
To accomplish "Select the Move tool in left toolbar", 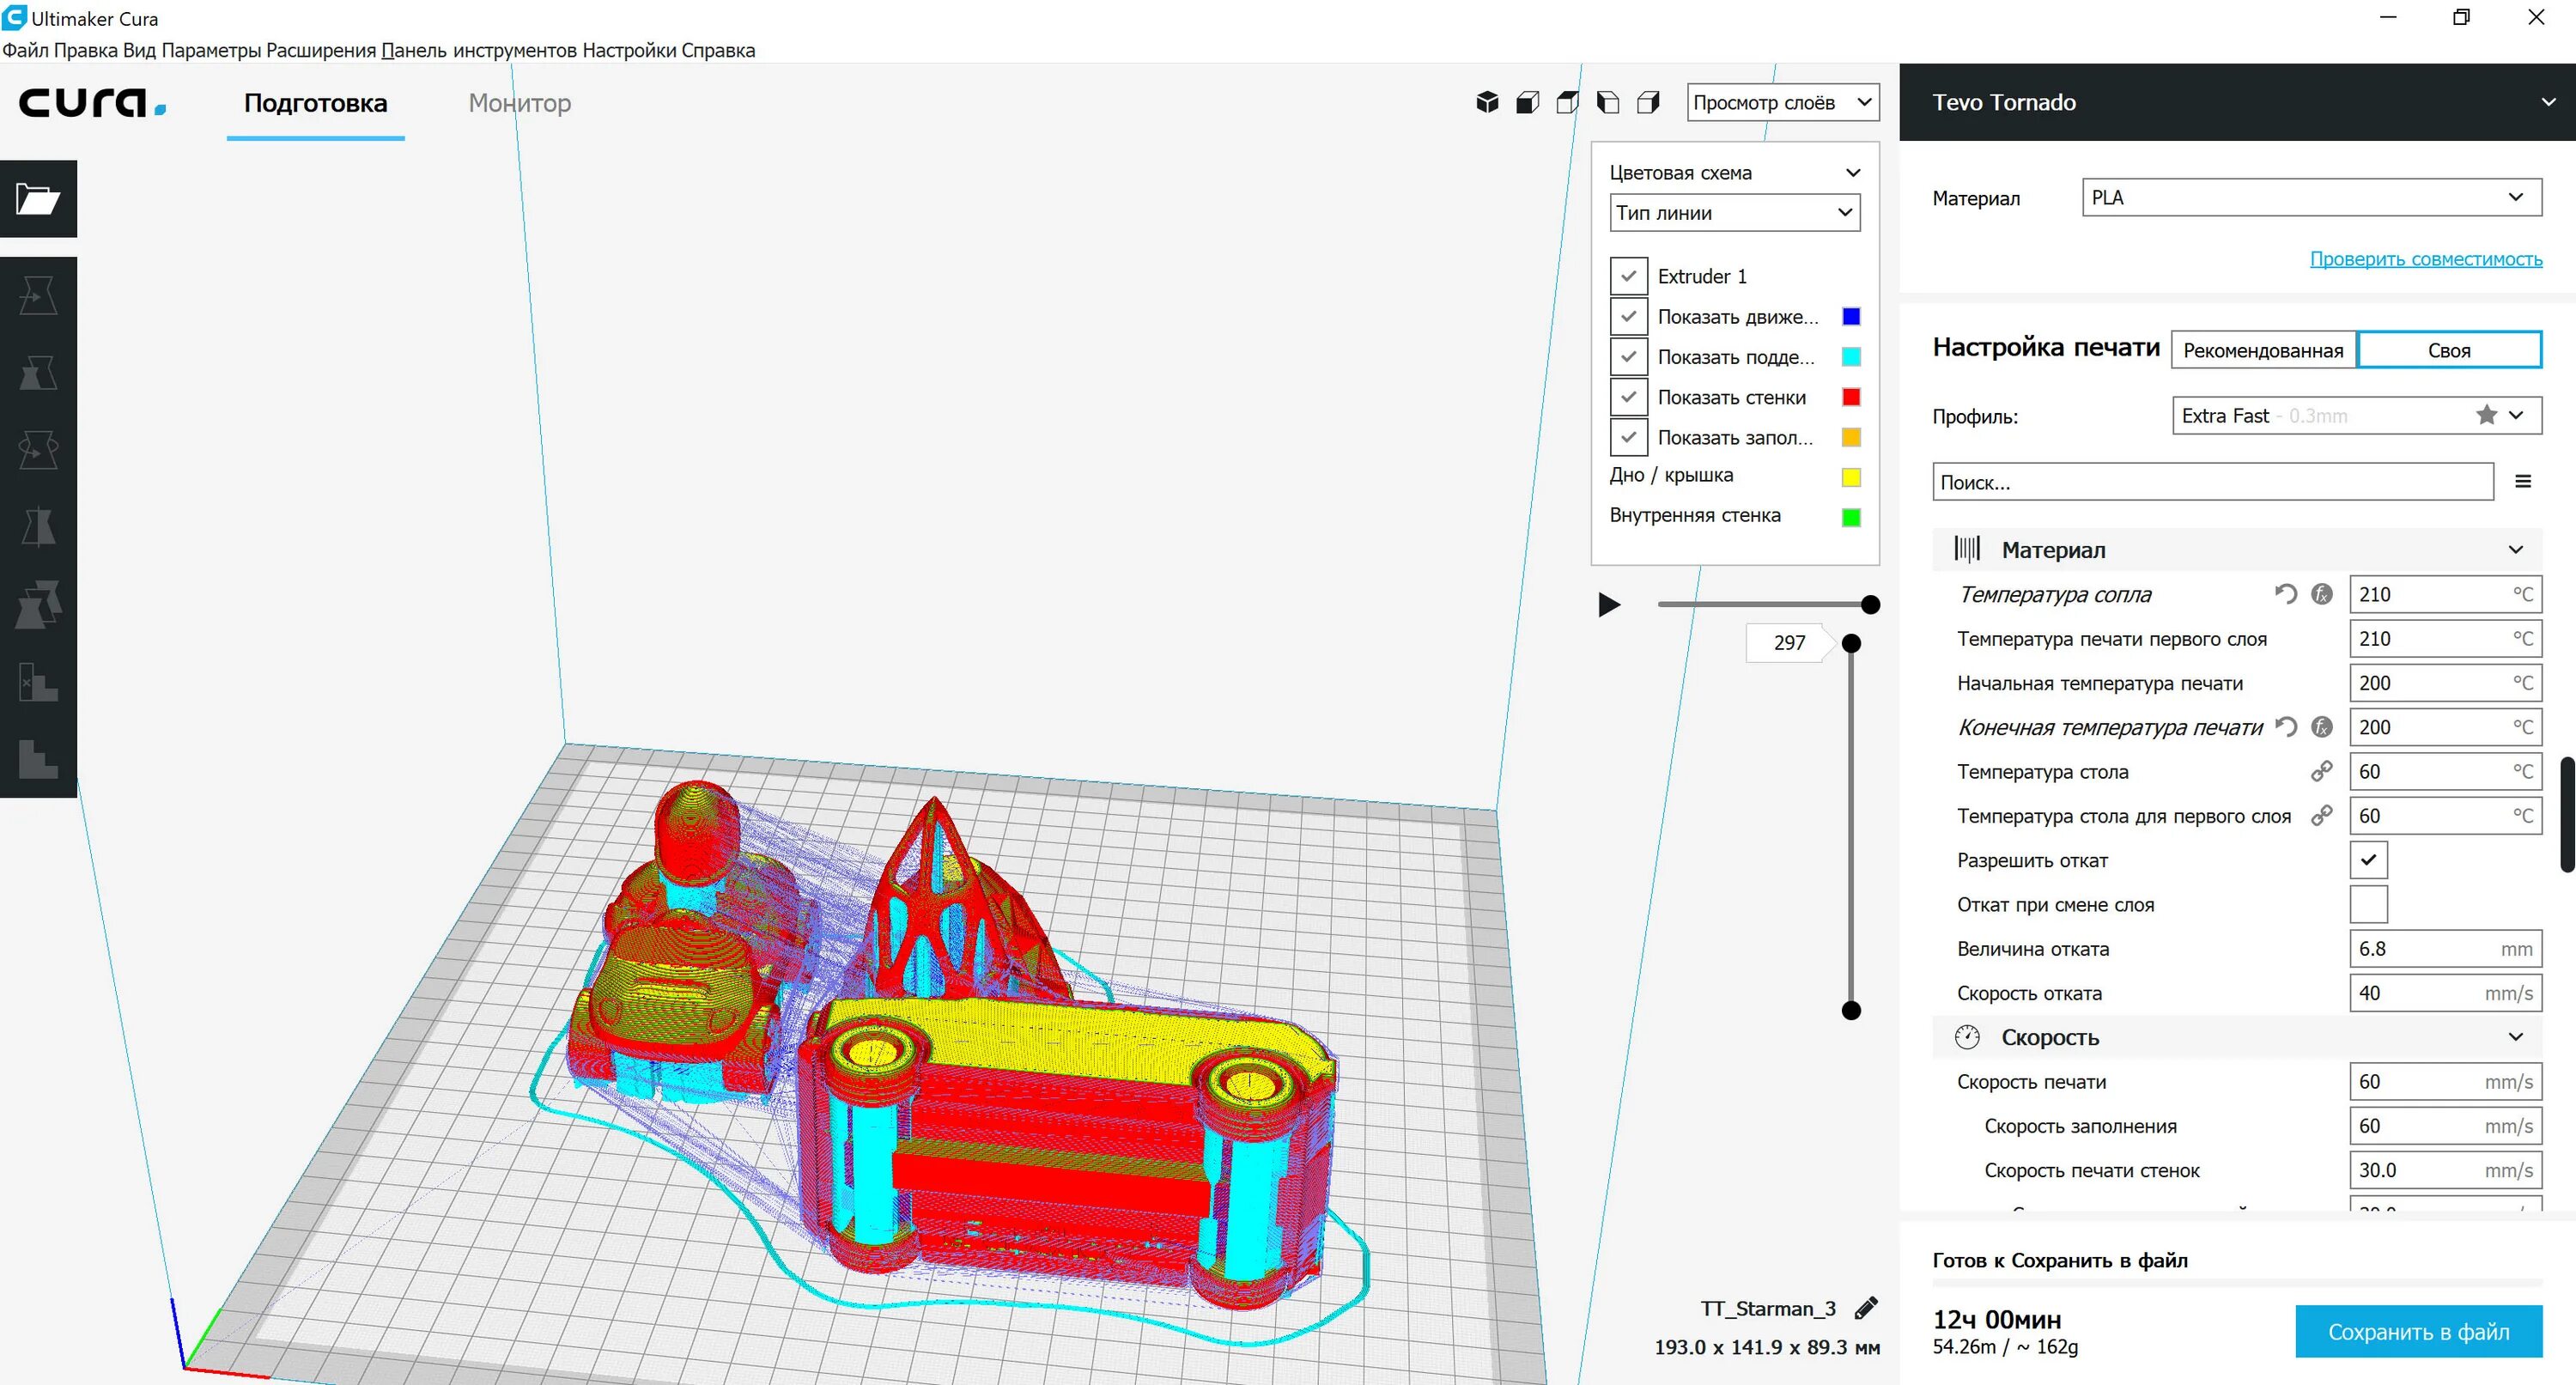I will [x=38, y=296].
